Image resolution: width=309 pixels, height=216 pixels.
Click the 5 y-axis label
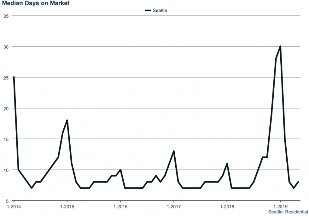7,201
